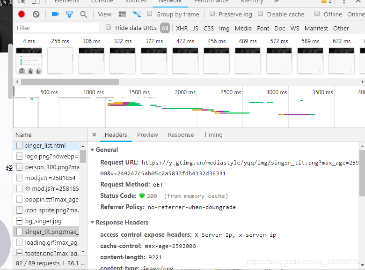The height and width of the screenshot is (270, 365).
Task: Filter requests by JS
Action: coord(196,28)
